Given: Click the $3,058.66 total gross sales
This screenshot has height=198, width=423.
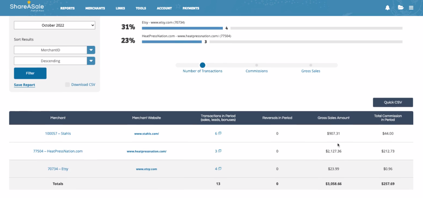Looking at the screenshot, I should (x=334, y=184).
